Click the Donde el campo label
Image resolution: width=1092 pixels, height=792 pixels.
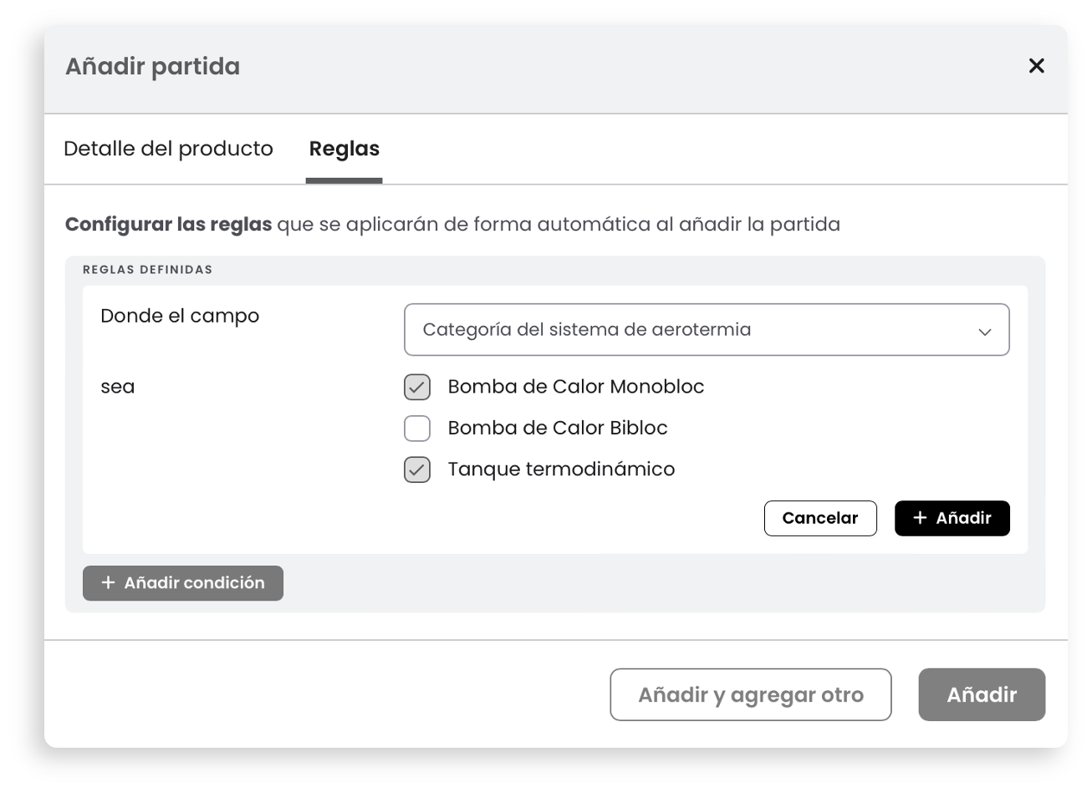coord(180,316)
